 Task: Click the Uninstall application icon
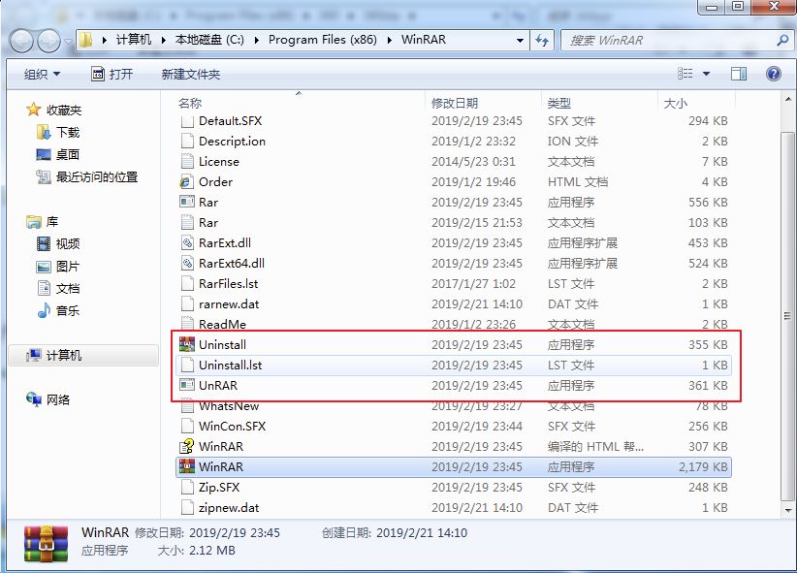pos(186,344)
